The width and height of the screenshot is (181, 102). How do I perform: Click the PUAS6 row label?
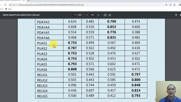42,70
